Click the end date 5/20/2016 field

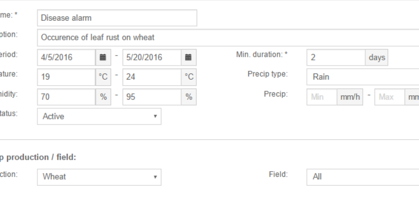152,58
